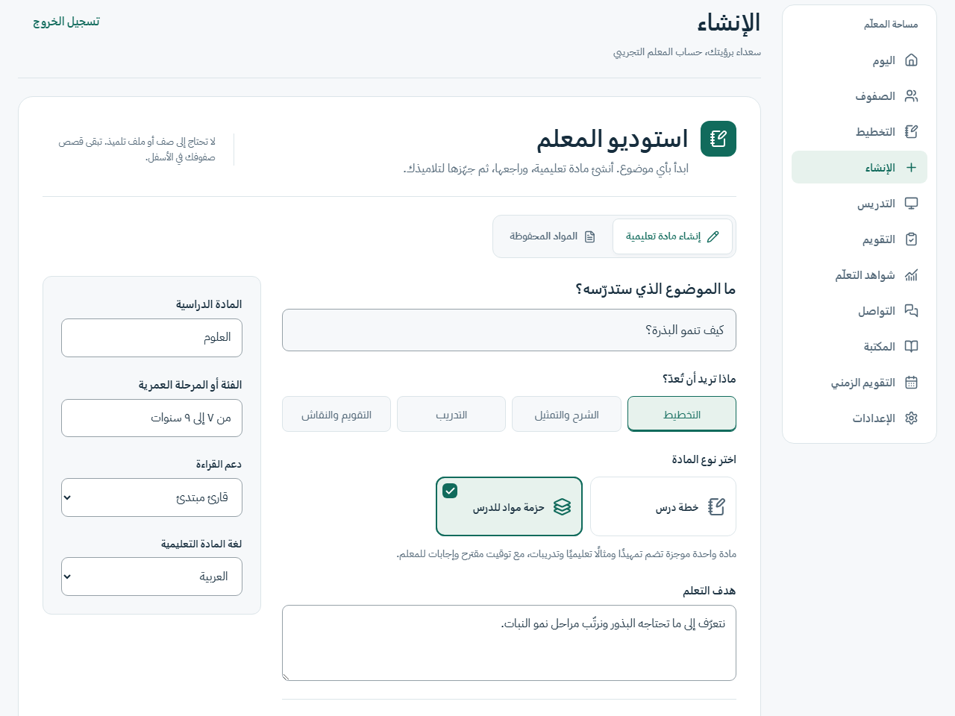Go to شواهد التعلّم in the sidebar
Viewport: 955px width, 716px height.
point(859,275)
